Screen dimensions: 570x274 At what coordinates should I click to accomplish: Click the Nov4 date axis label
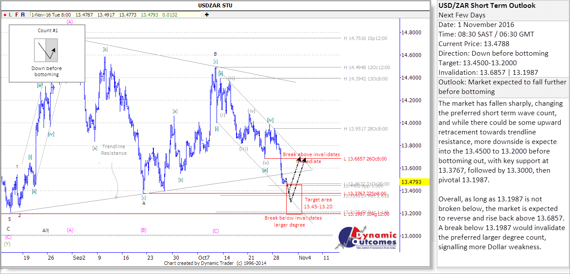(305, 257)
